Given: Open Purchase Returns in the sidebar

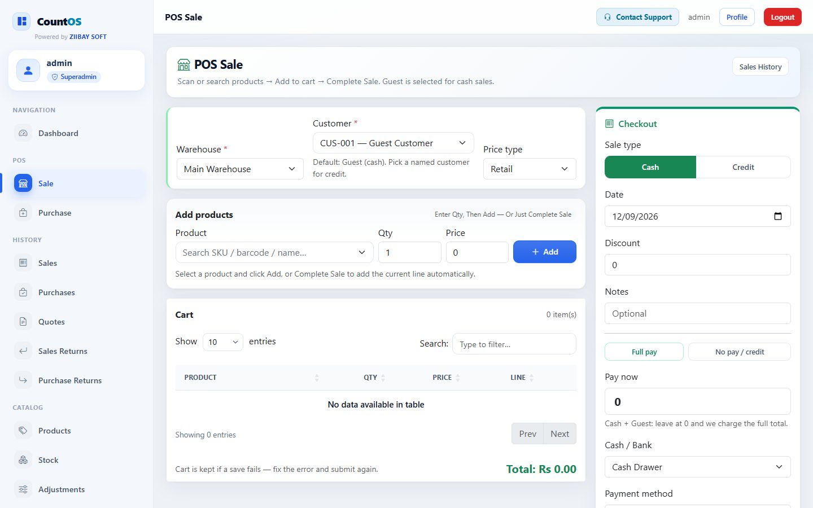Looking at the screenshot, I should [73, 380].
